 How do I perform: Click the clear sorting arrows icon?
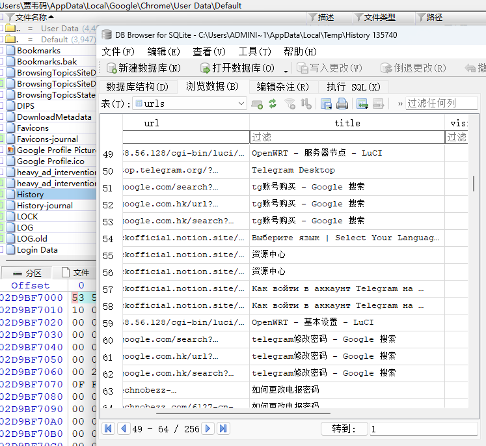[x=306, y=104]
